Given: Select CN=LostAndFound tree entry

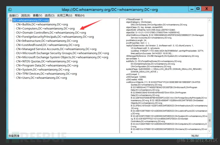Looking at the screenshot, I should [x=48, y=45].
